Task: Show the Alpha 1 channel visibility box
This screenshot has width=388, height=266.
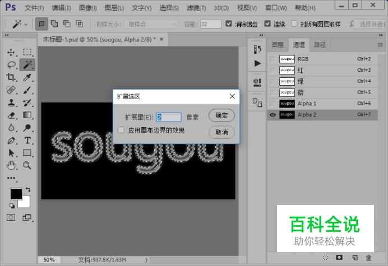Action: [x=272, y=104]
